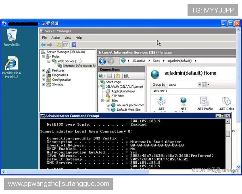Click the Command Prompt scrollbar up arrow
The image size is (242, 194).
tap(227, 122)
